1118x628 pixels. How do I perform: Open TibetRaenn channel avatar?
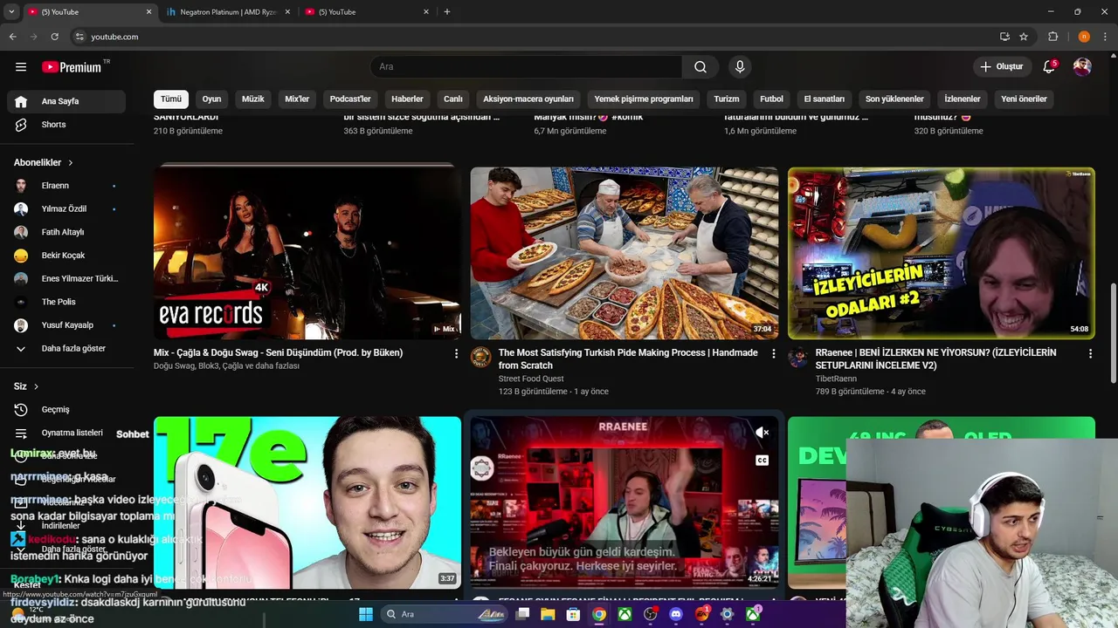click(x=797, y=357)
